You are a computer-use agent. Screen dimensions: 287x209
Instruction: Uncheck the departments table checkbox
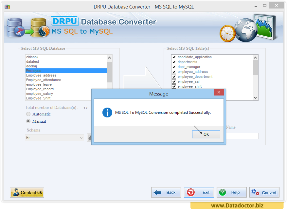[174, 62]
